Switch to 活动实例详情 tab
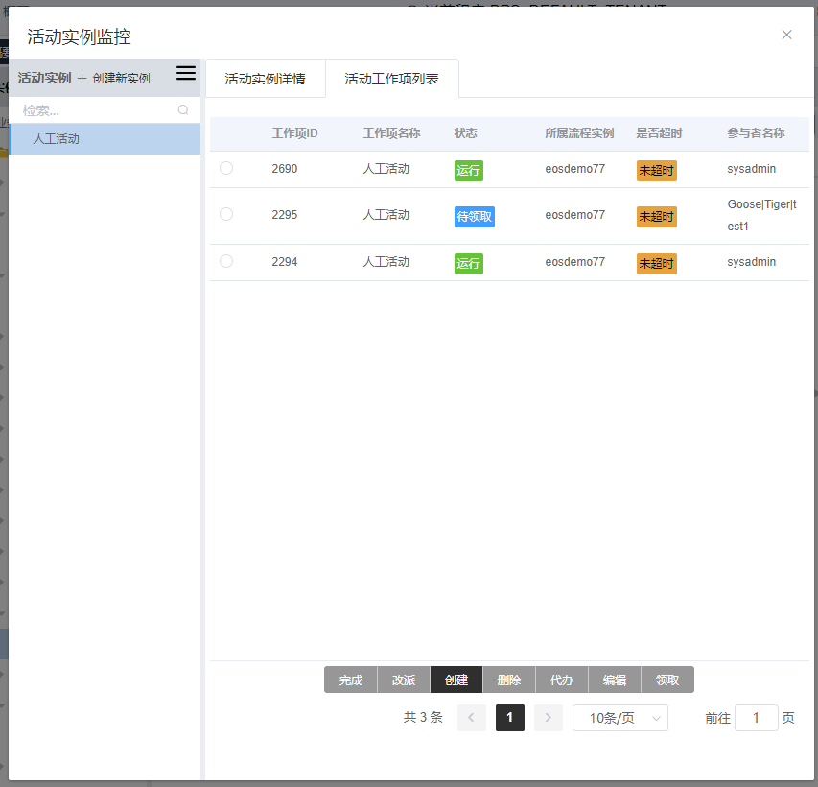Viewport: 818px width, 787px height. coord(265,79)
